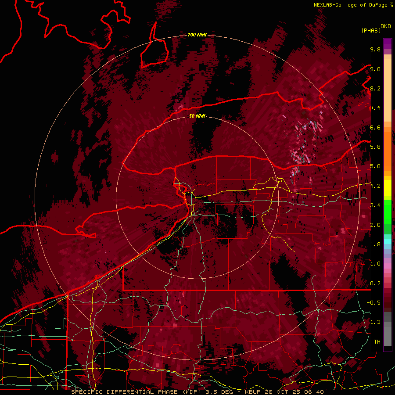Click the 7.4 value on the color scale
Viewport: 395px width, 395px height.
[375, 108]
